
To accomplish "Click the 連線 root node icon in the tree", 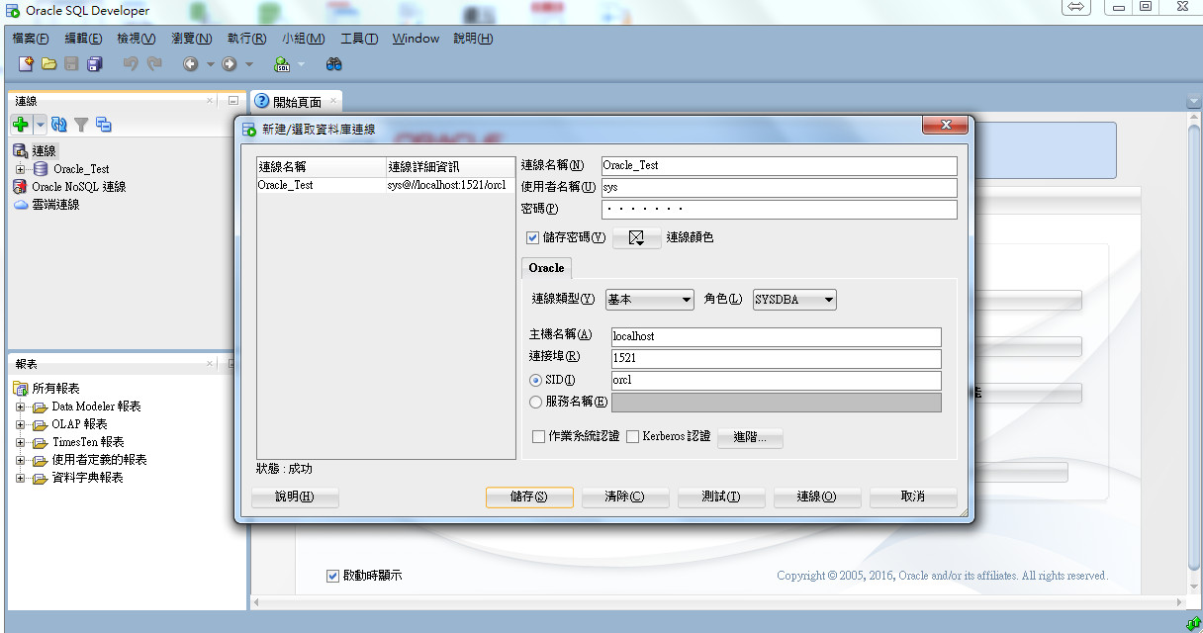I will (21, 150).
